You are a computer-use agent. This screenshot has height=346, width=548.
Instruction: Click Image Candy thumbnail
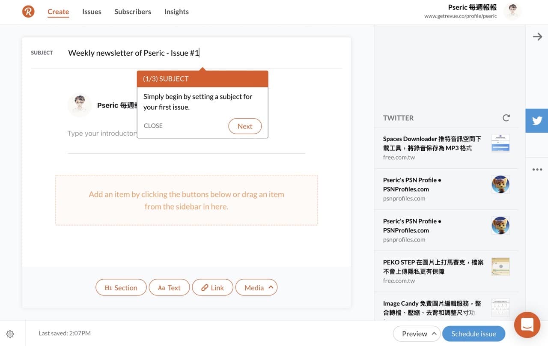500,307
